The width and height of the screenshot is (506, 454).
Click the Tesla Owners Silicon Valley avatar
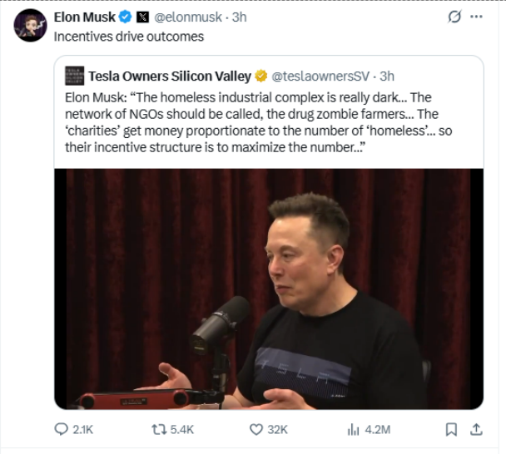click(x=73, y=76)
